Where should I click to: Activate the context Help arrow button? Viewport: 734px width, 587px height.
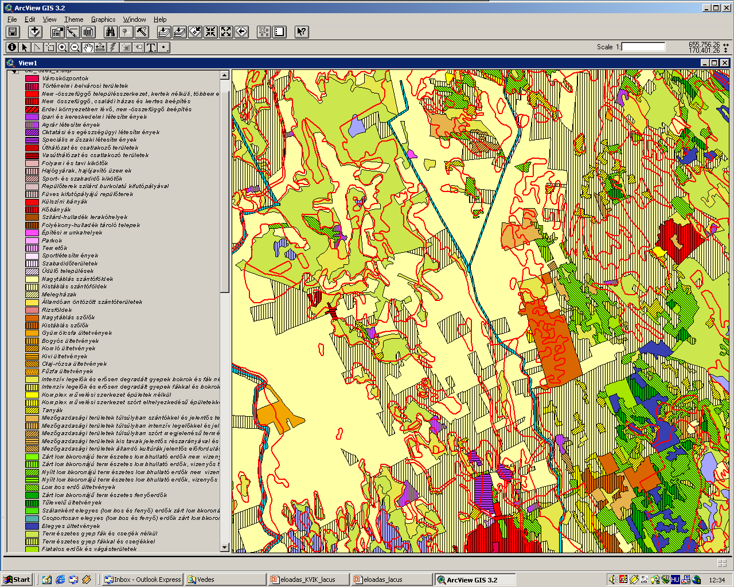point(302,32)
